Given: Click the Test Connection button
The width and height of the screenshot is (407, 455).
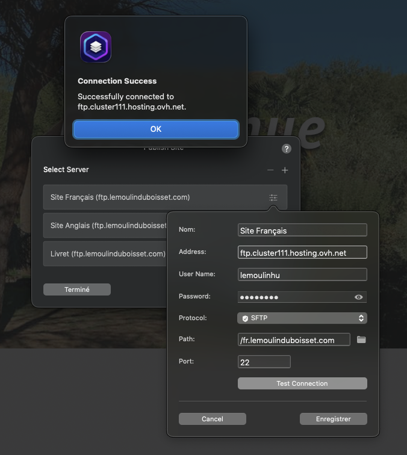Looking at the screenshot, I should coord(302,383).
